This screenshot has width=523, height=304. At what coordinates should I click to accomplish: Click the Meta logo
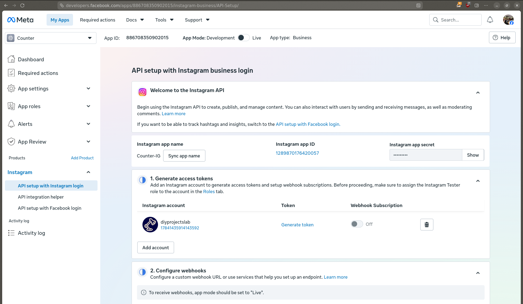point(20,20)
